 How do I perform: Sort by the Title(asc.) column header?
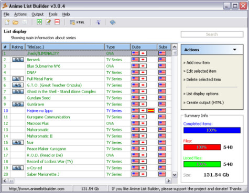pyautogui.click(x=65, y=47)
